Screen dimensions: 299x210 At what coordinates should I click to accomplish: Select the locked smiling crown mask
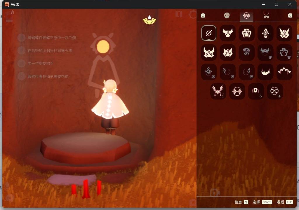pos(265,52)
